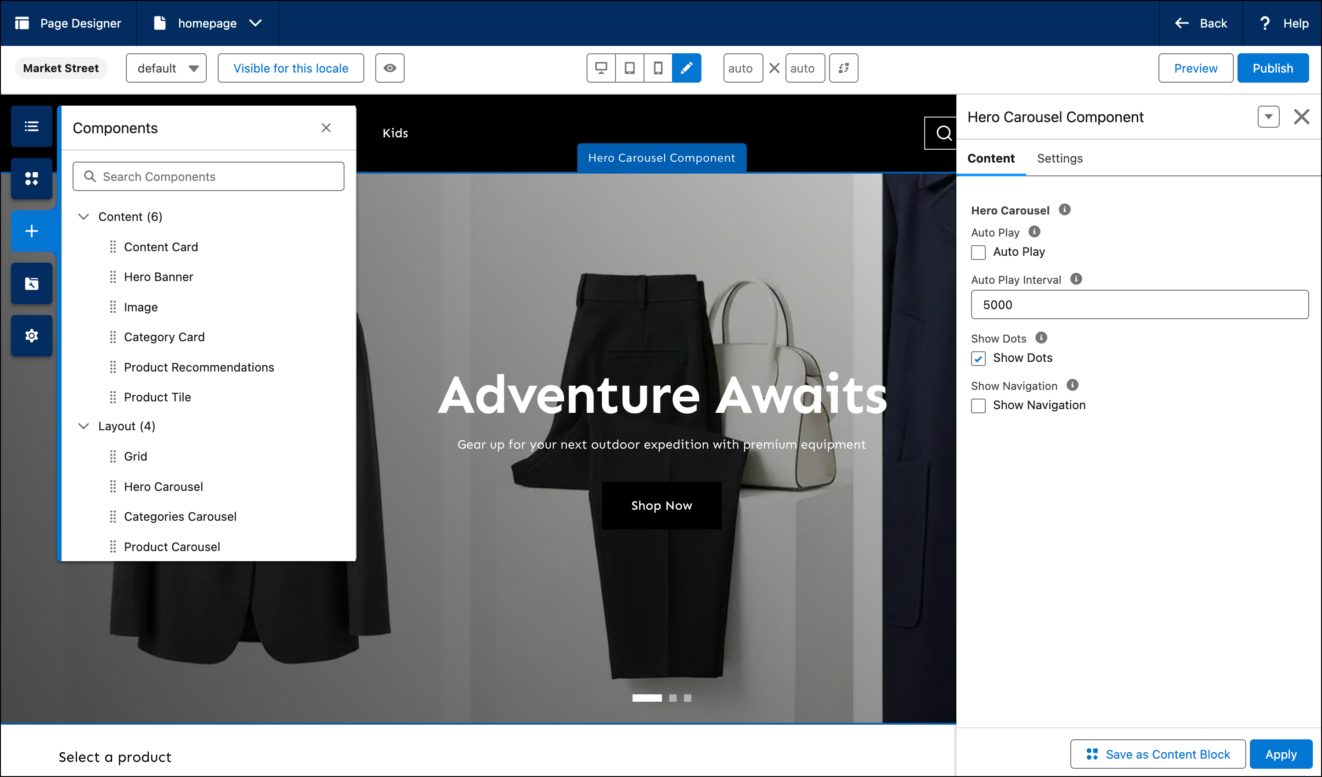Click the Search Components input field

pyautogui.click(x=208, y=177)
